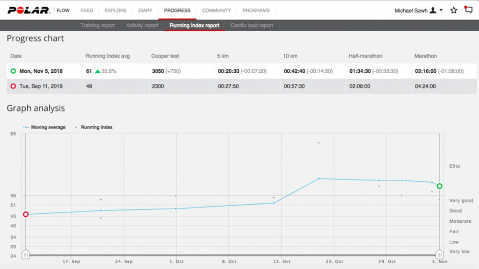Expand Michael Sawh account dropdown
Image resolution: width=479 pixels, height=269 pixels.
(x=441, y=10)
